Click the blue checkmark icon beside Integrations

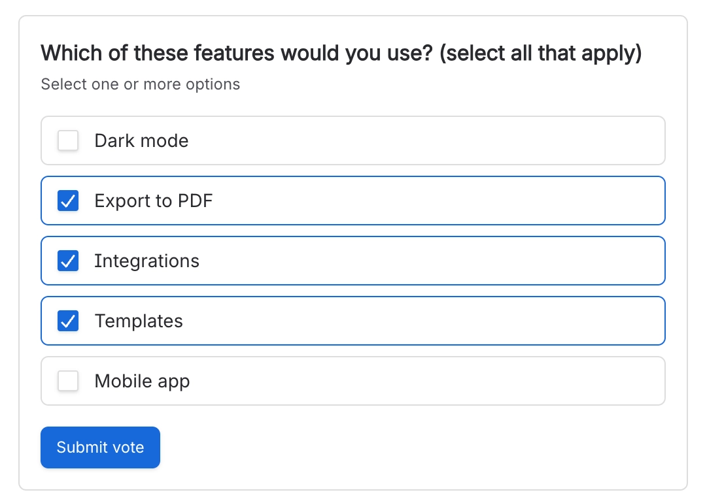(68, 261)
